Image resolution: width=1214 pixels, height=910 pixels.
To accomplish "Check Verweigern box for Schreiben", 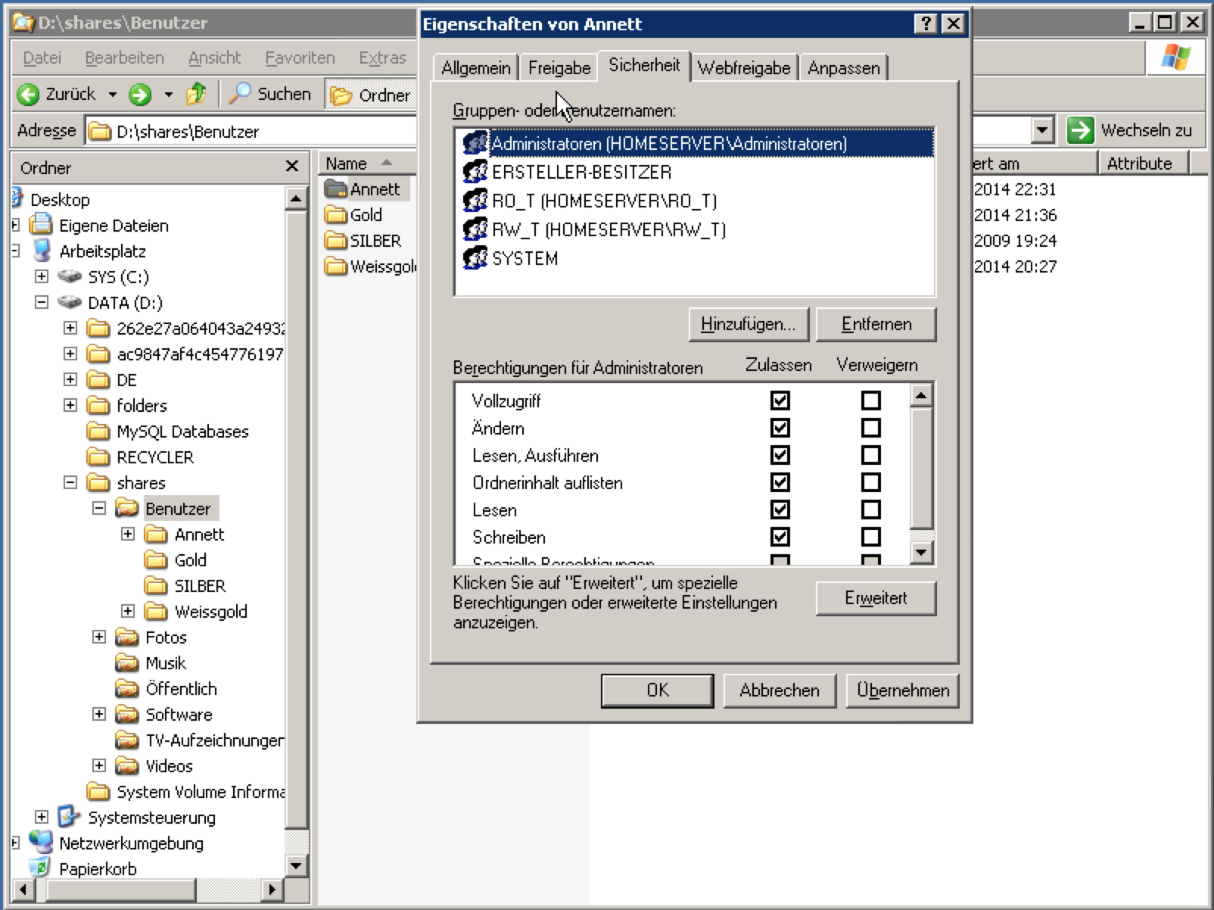I will point(870,537).
